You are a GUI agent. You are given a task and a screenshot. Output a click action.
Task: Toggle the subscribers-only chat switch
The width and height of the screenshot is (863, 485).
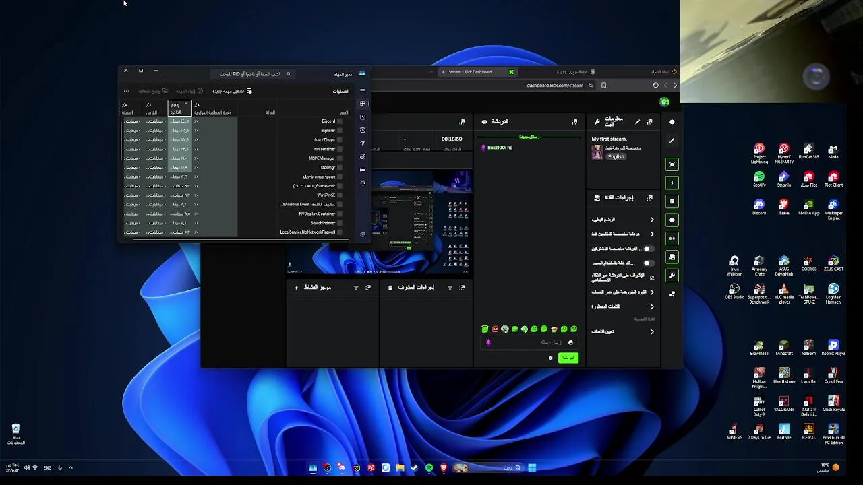(648, 249)
